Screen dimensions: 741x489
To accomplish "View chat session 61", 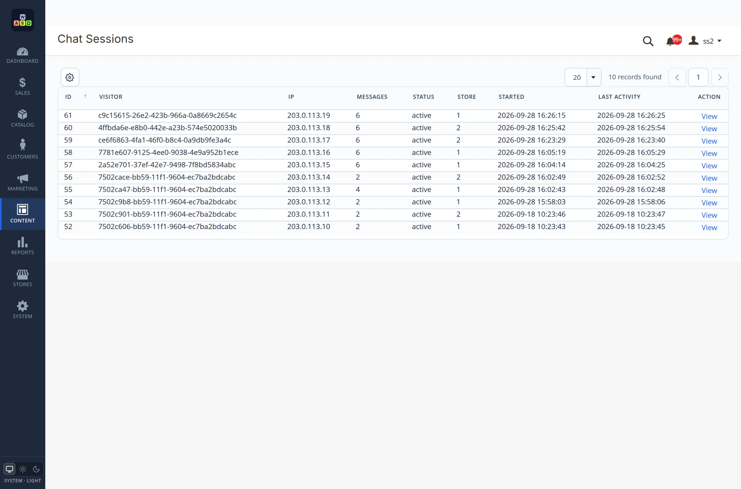I will pos(709,116).
